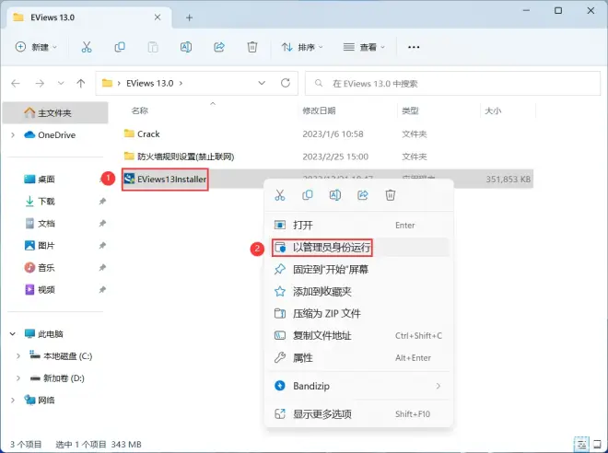Go back with the left arrow

pyautogui.click(x=16, y=83)
